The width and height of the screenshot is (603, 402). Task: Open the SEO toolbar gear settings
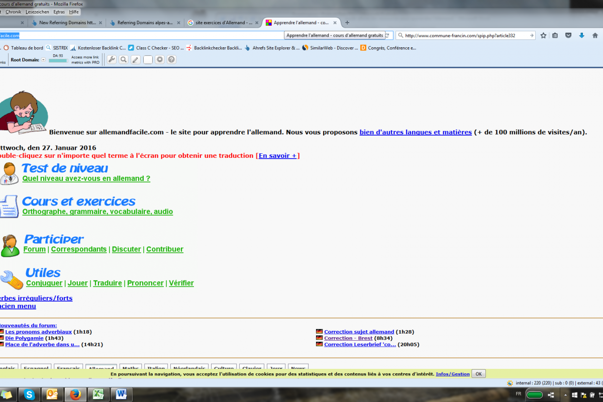160,60
